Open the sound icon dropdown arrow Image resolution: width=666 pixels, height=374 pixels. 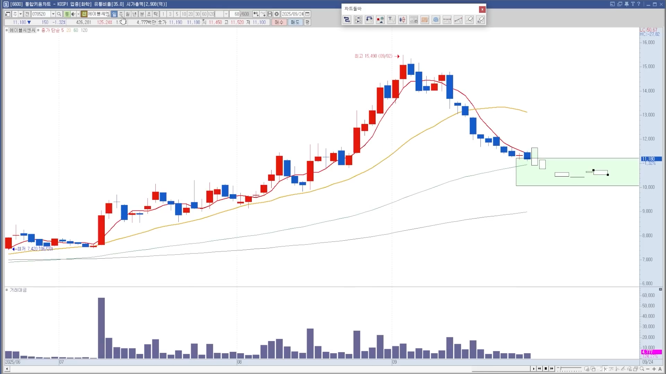[x=78, y=14]
